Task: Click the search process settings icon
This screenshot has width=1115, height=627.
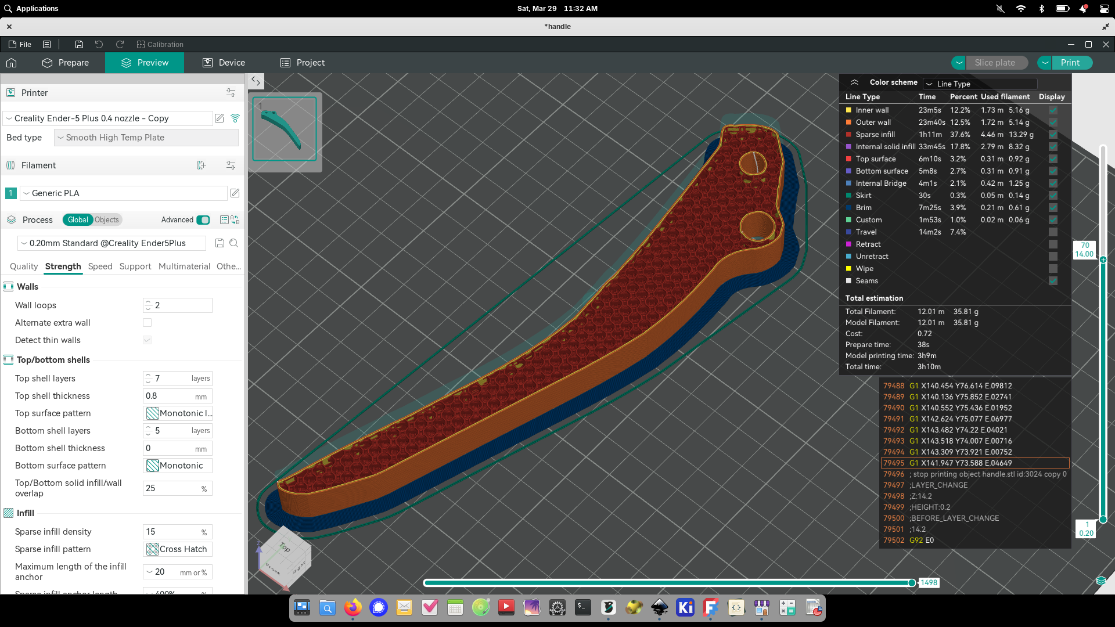Action: click(234, 243)
